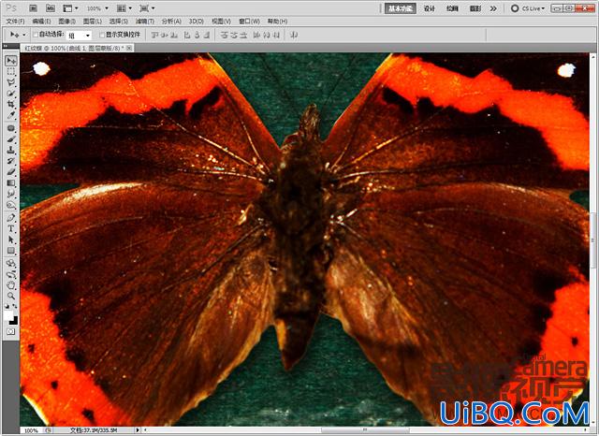Swap foreground and background colors
Image resolution: width=599 pixels, height=436 pixels.
click(x=15, y=306)
